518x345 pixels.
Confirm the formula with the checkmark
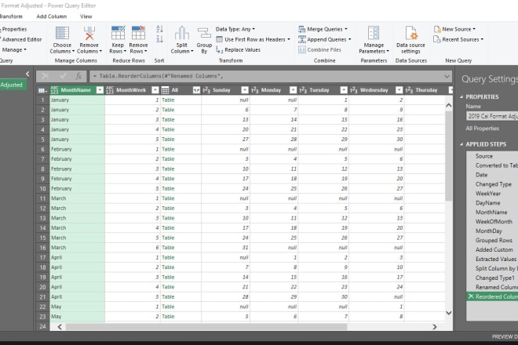63,76
